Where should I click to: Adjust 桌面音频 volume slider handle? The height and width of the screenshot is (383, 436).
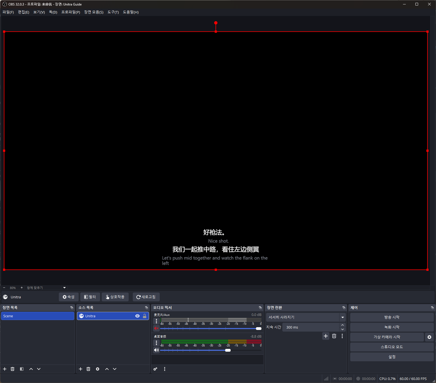tap(228, 350)
